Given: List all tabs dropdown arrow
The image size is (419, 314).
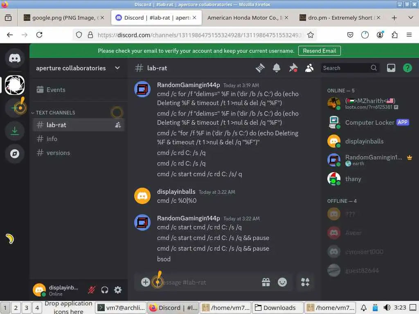Looking at the screenshot, I should click(411, 18).
